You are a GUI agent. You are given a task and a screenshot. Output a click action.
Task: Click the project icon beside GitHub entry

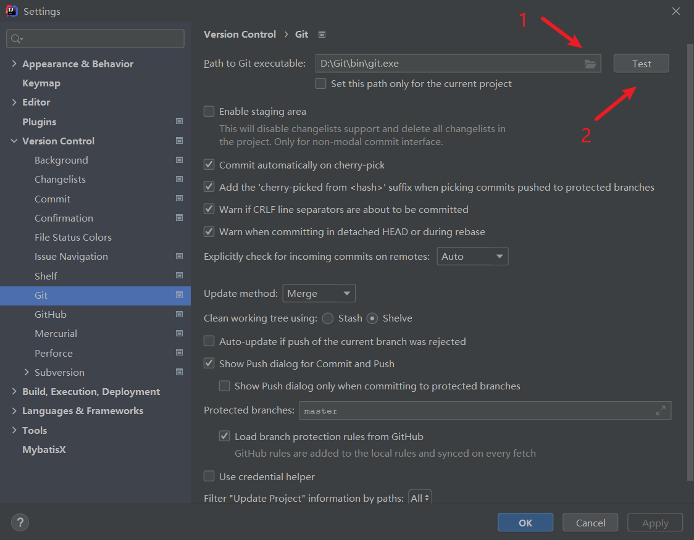179,314
